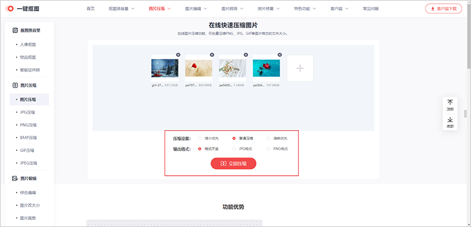Click the 1.34MB file size text
The width and height of the screenshot is (471, 227).
coord(239,85)
